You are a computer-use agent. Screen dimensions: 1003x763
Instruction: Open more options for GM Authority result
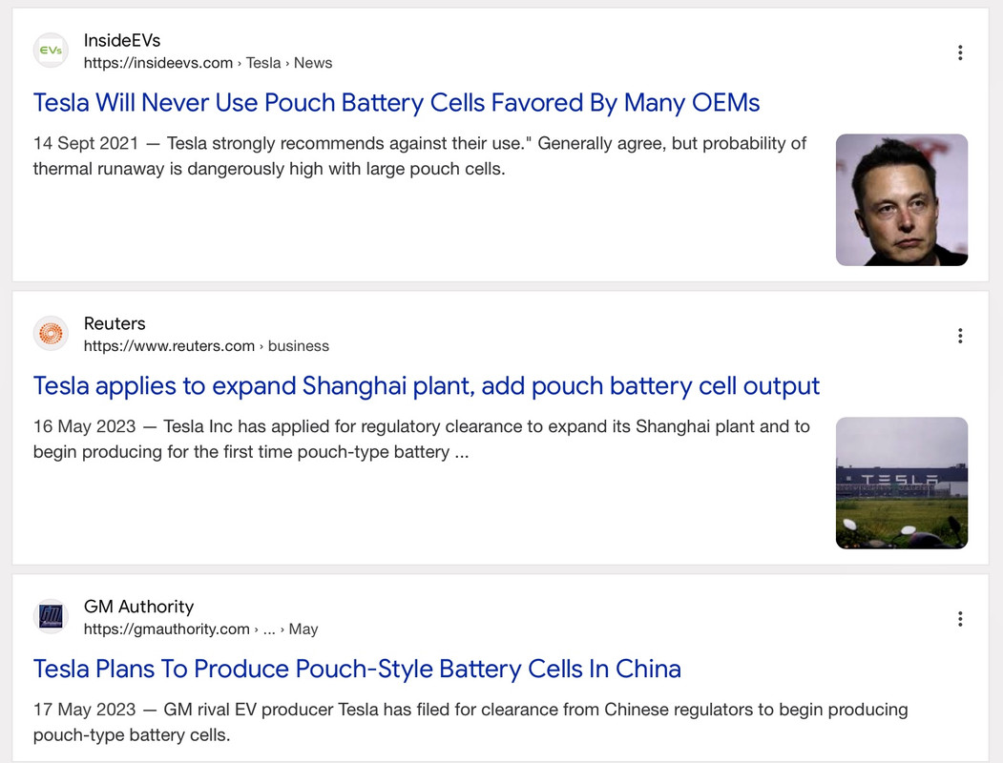pyautogui.click(x=959, y=619)
